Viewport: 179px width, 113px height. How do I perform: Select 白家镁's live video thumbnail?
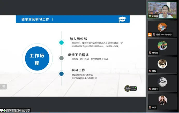[x=162, y=10]
